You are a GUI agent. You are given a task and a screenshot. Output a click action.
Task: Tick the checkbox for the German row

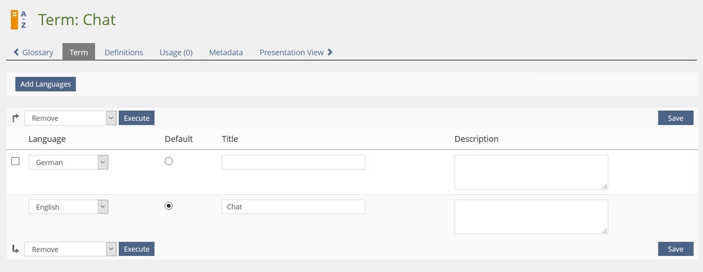(x=15, y=161)
